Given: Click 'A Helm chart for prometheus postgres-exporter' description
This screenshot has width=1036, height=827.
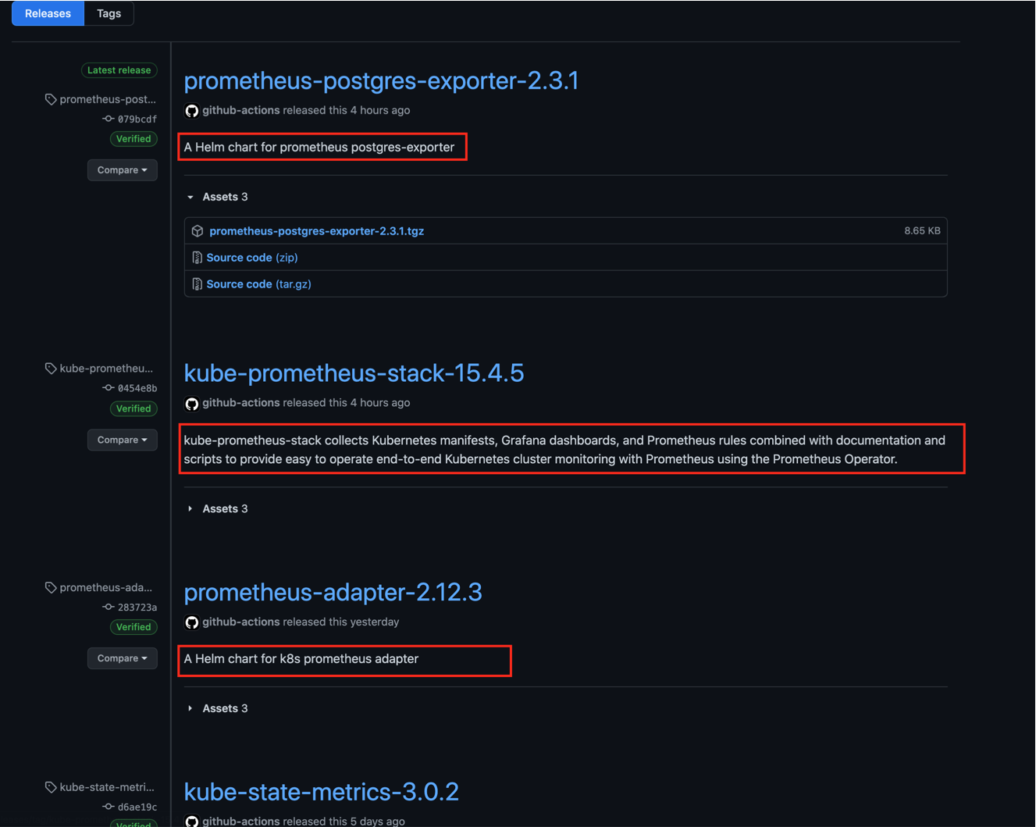Looking at the screenshot, I should [x=319, y=147].
